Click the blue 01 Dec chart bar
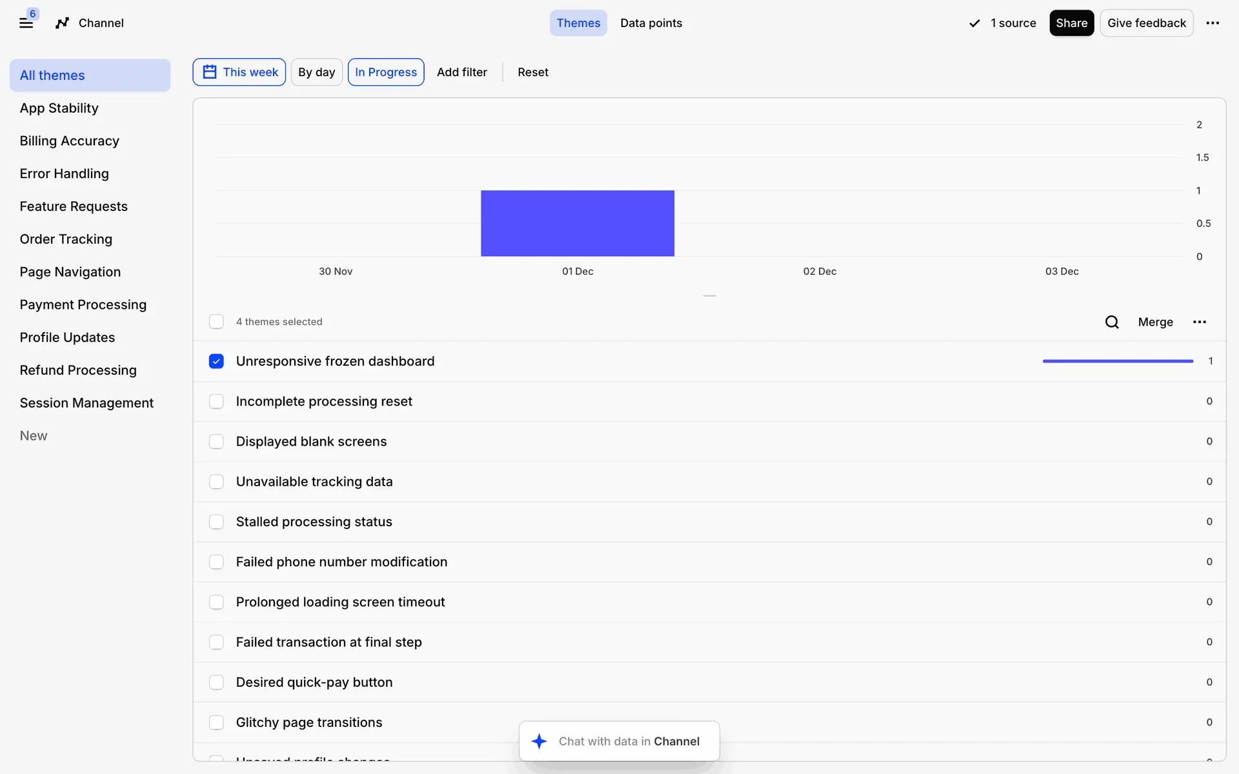Image resolution: width=1239 pixels, height=774 pixels. pos(577,223)
